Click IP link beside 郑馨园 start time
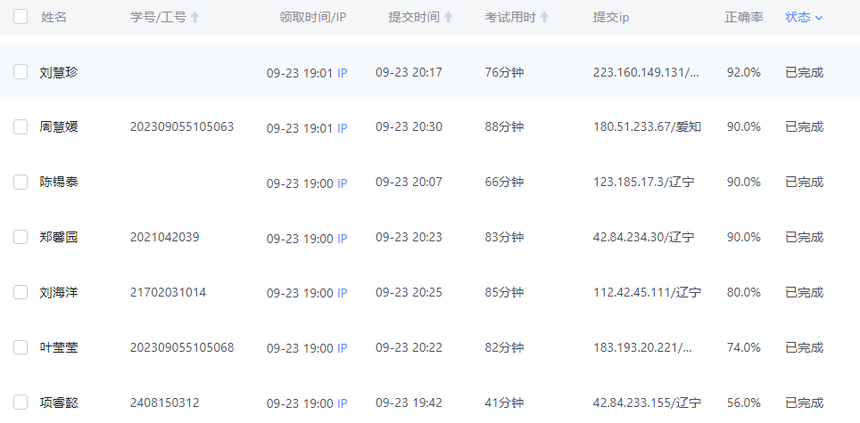The image size is (860, 423). point(342,239)
